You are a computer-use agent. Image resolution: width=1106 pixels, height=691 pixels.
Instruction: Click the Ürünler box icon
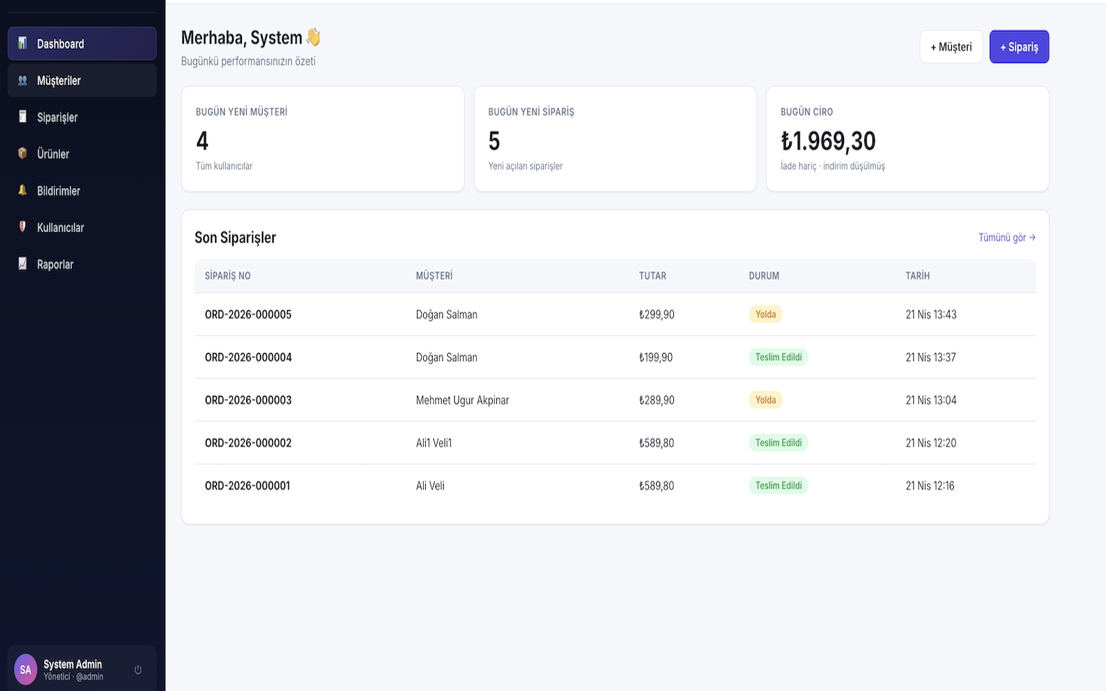23,153
